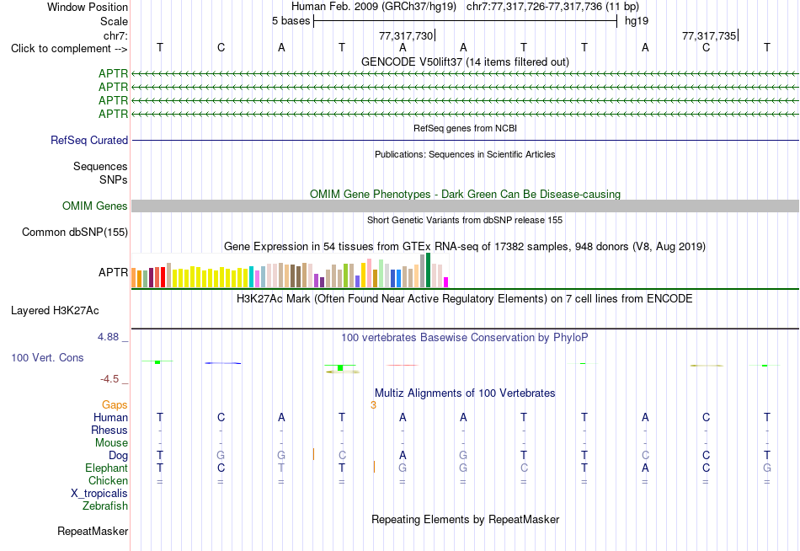Select the Mouse alignment row label
Screen dimensions: 800x551
coord(111,443)
